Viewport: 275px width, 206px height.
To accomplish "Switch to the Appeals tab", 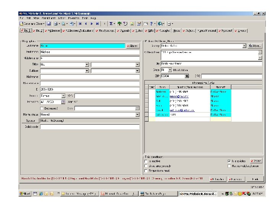I will [x=123, y=31].
